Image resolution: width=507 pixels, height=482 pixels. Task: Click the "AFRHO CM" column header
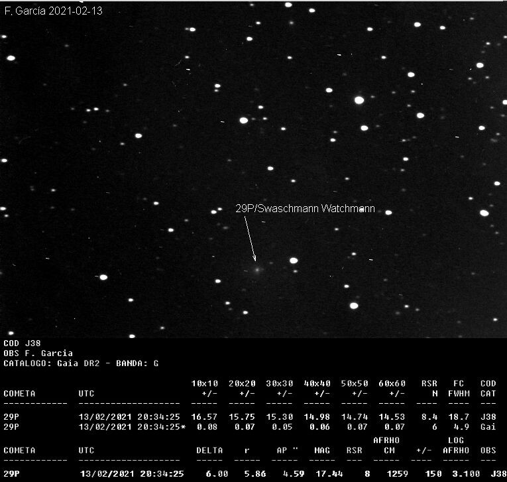tap(387, 446)
